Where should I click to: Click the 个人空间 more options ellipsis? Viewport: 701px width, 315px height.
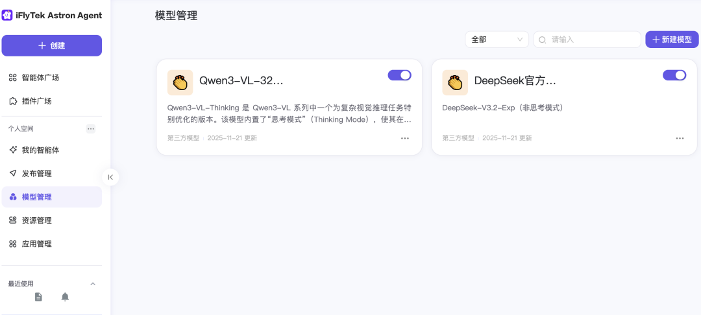point(91,128)
